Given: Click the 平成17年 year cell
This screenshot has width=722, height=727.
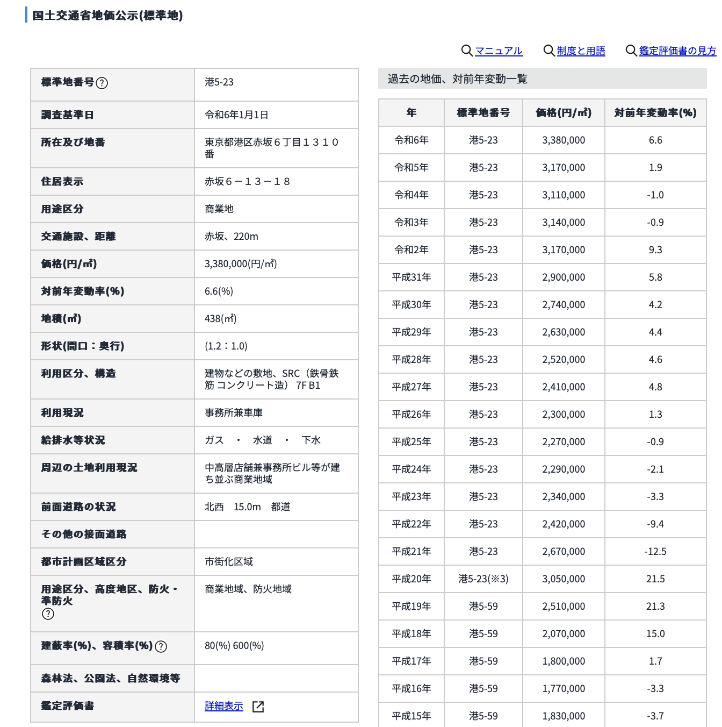Looking at the screenshot, I should (411, 661).
